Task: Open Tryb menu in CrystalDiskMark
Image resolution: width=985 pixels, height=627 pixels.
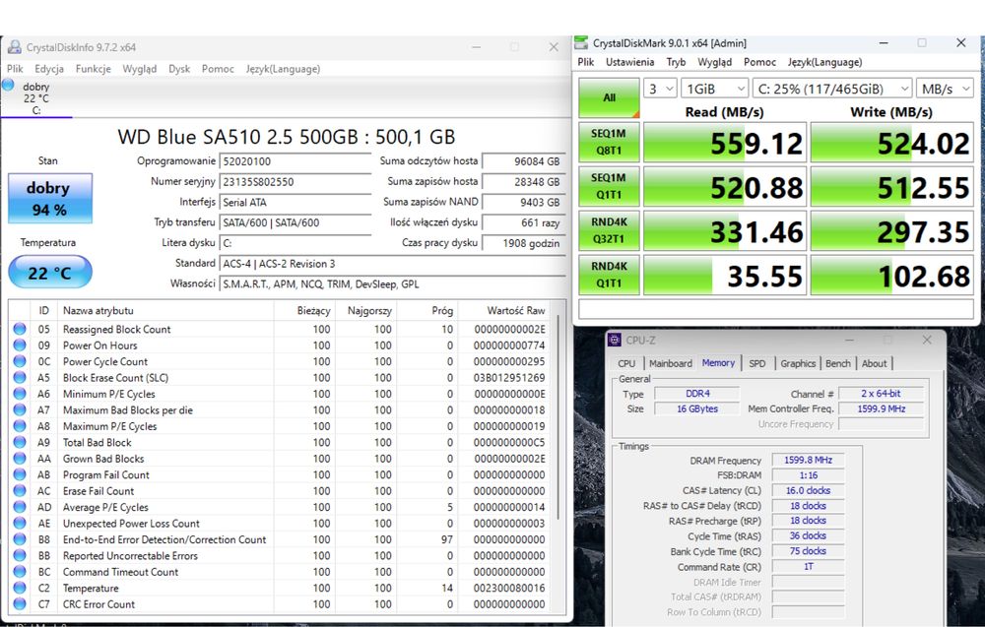Action: click(676, 61)
